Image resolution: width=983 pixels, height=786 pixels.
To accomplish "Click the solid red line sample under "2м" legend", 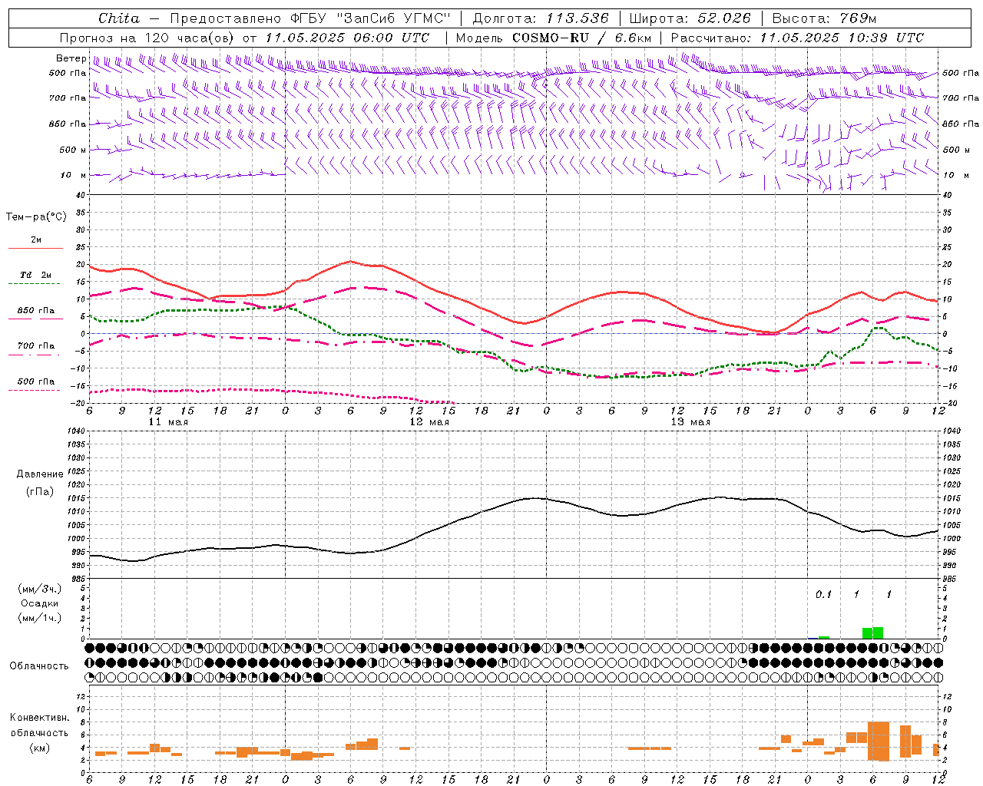I will [x=36, y=248].
